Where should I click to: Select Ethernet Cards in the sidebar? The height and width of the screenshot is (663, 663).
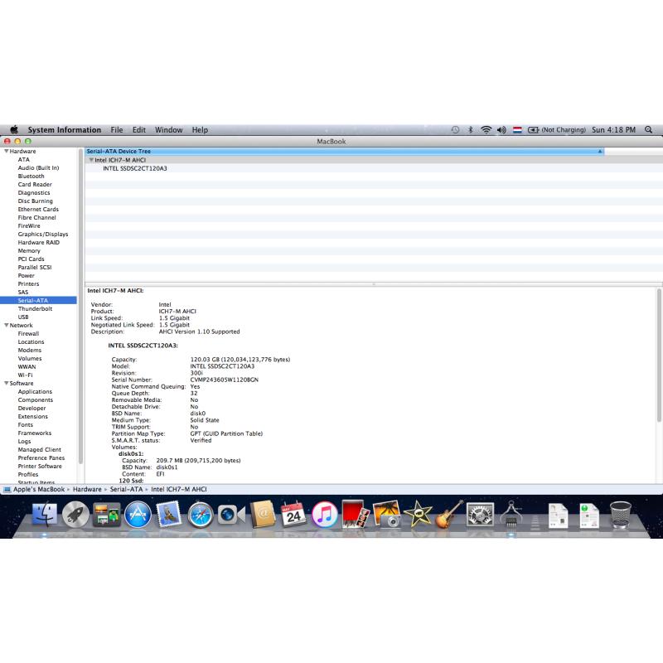38,209
